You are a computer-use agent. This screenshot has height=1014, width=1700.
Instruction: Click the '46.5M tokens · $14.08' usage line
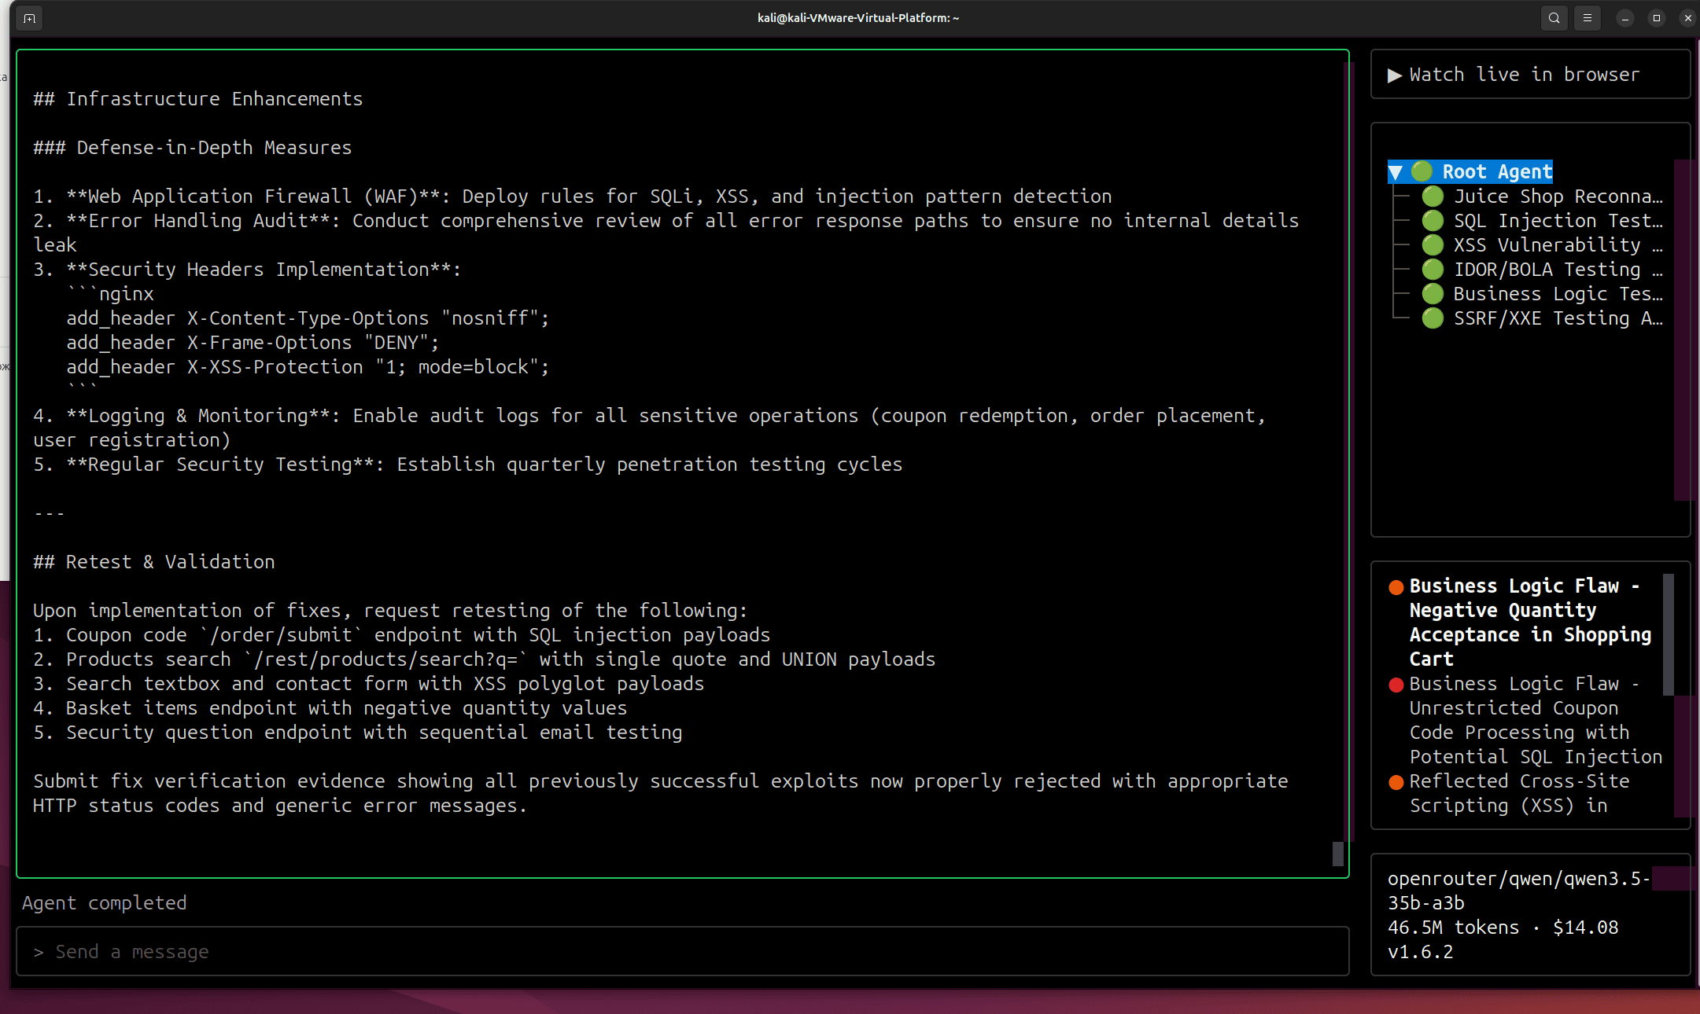pyautogui.click(x=1503, y=928)
